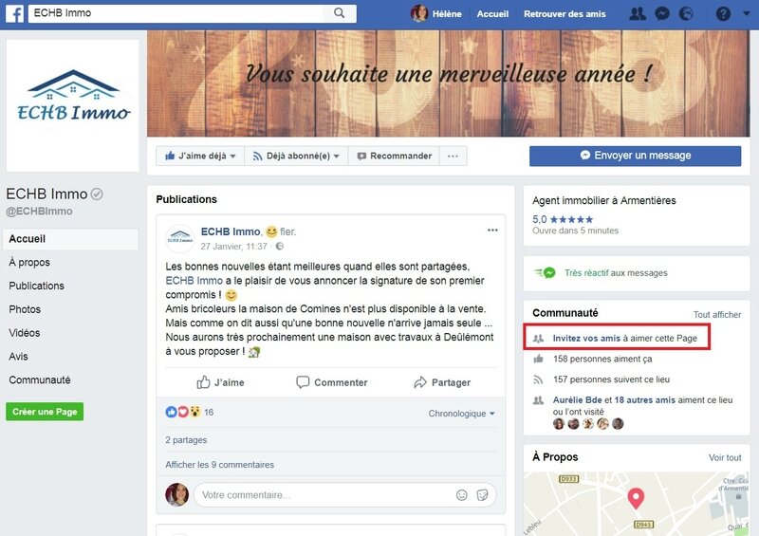Open the more options button beside Recommander
Image resolution: width=759 pixels, height=536 pixels.
[x=453, y=156]
